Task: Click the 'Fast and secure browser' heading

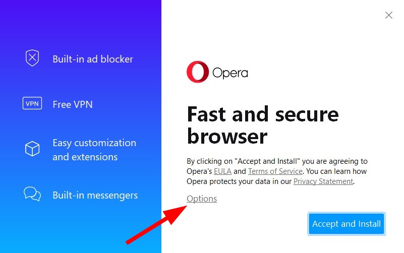Action: point(263,125)
